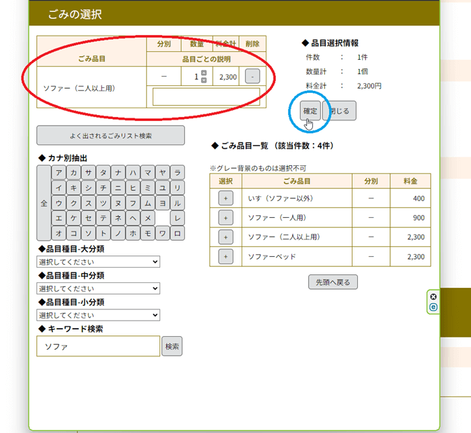Open よく出されるごみリスト検索 button
Screen dimensions: 471x433
pyautogui.click(x=110, y=136)
